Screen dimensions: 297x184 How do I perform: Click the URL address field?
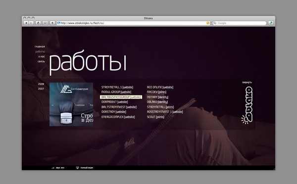tap(133, 23)
